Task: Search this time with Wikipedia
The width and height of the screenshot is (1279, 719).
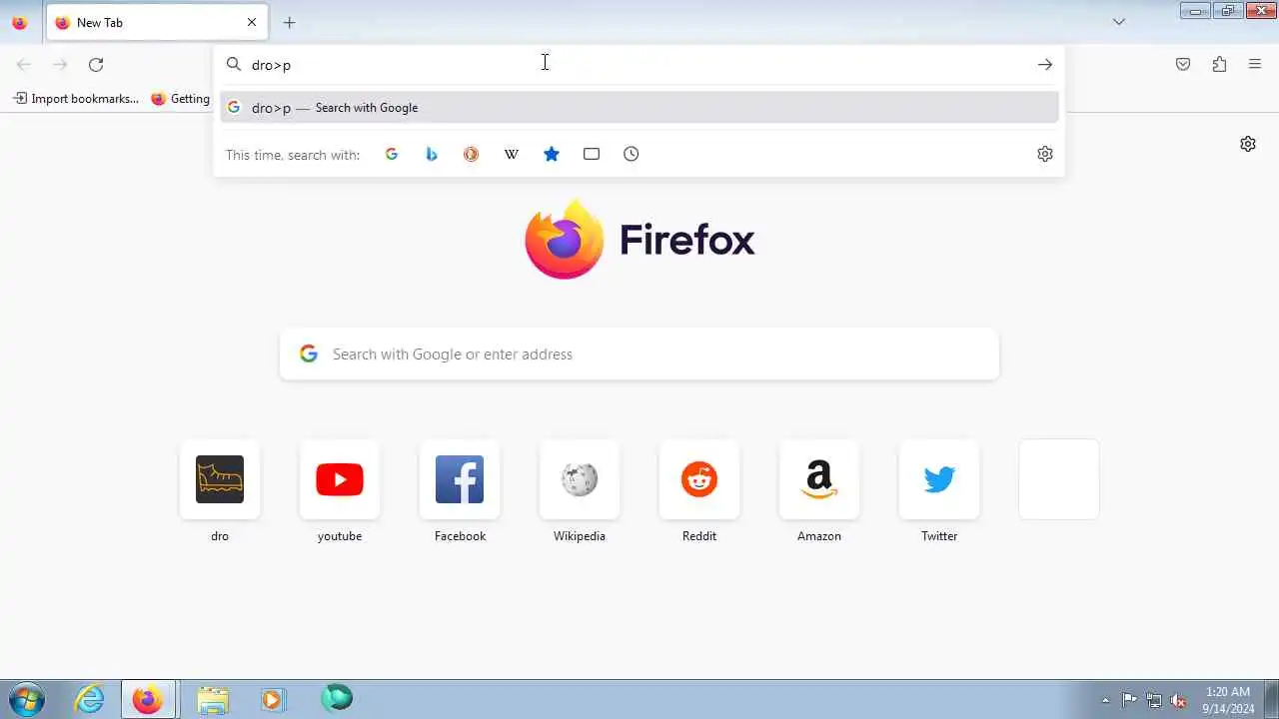Action: 512,154
